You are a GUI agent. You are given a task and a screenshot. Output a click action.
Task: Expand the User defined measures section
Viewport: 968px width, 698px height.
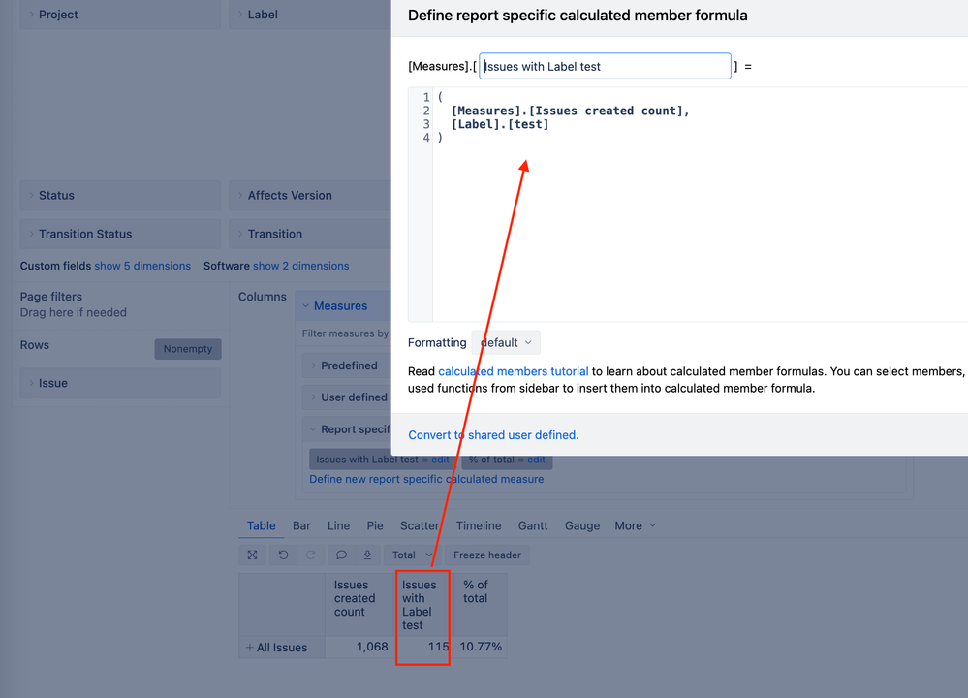coord(355,397)
